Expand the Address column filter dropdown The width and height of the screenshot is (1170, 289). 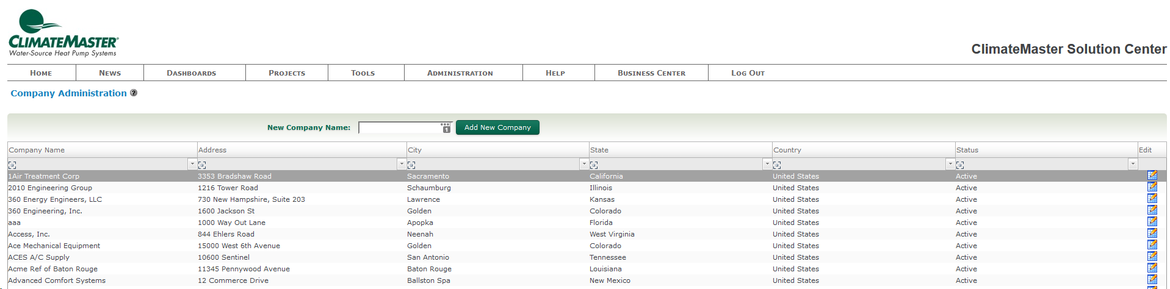pyautogui.click(x=402, y=164)
